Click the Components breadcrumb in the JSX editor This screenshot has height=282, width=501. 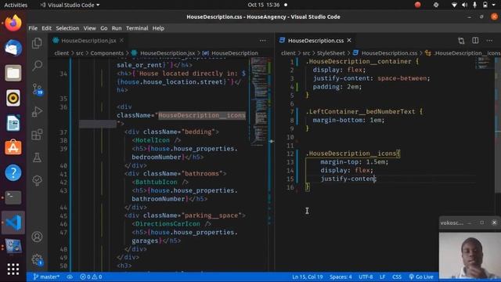click(106, 53)
